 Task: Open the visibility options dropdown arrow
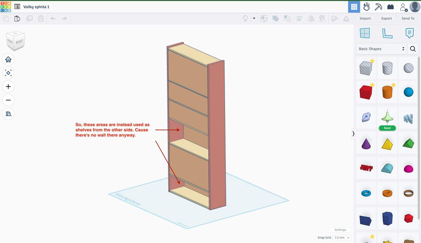tap(254, 19)
